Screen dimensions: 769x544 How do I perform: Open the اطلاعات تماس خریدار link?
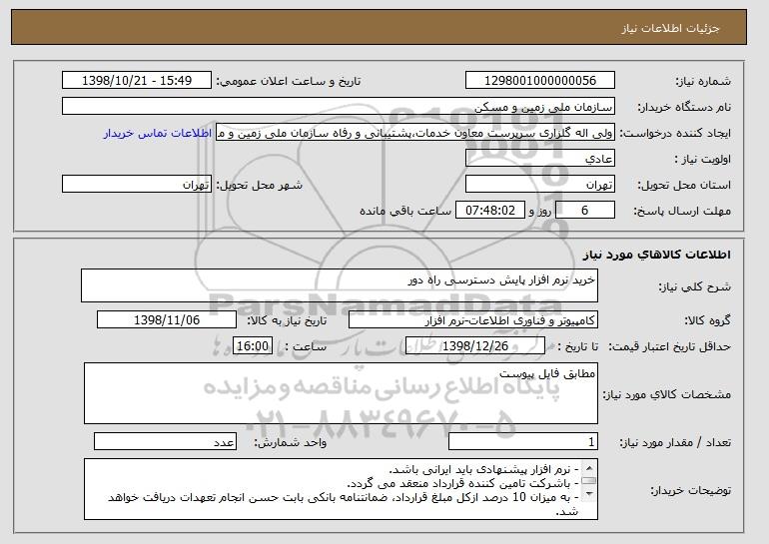click(158, 133)
